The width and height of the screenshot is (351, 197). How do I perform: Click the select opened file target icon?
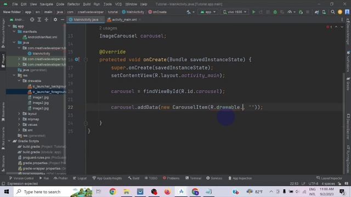[32, 20]
